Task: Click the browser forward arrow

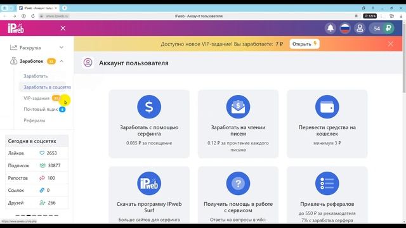Action: 14,16
